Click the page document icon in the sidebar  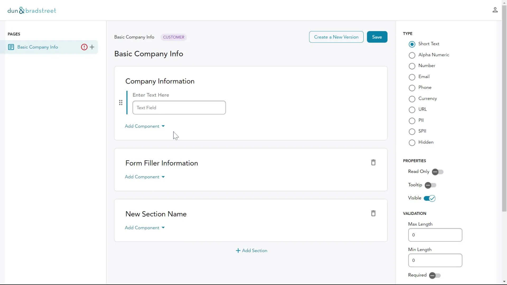pos(11,47)
